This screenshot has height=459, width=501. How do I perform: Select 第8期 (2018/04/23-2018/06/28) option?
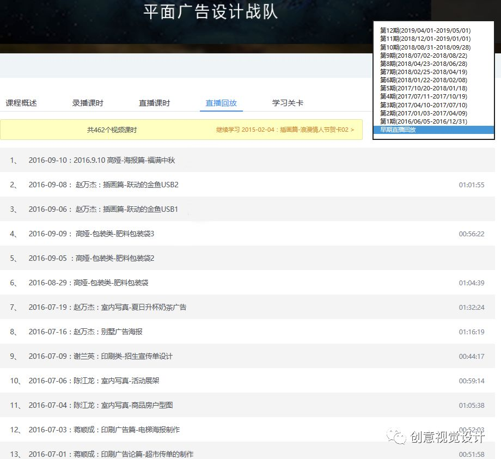424,64
